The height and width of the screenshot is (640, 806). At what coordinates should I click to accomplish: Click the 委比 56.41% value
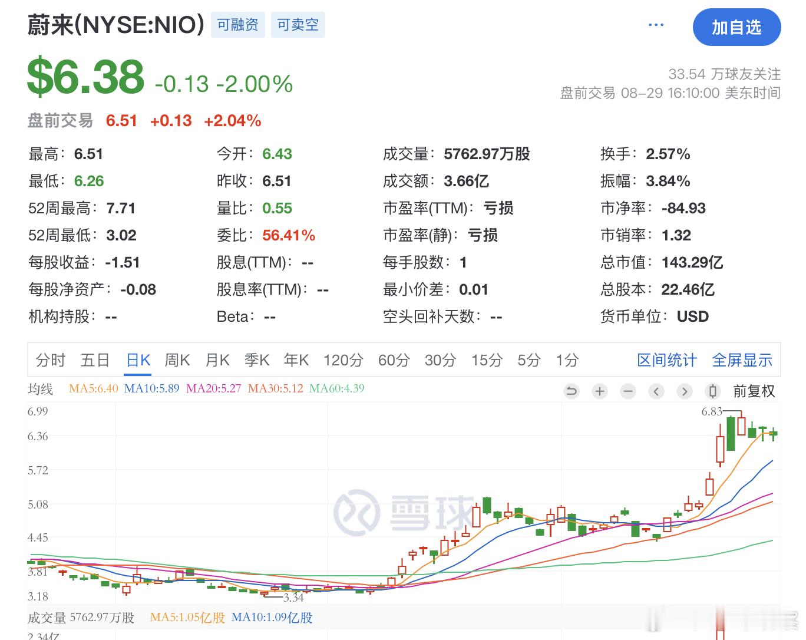(289, 236)
